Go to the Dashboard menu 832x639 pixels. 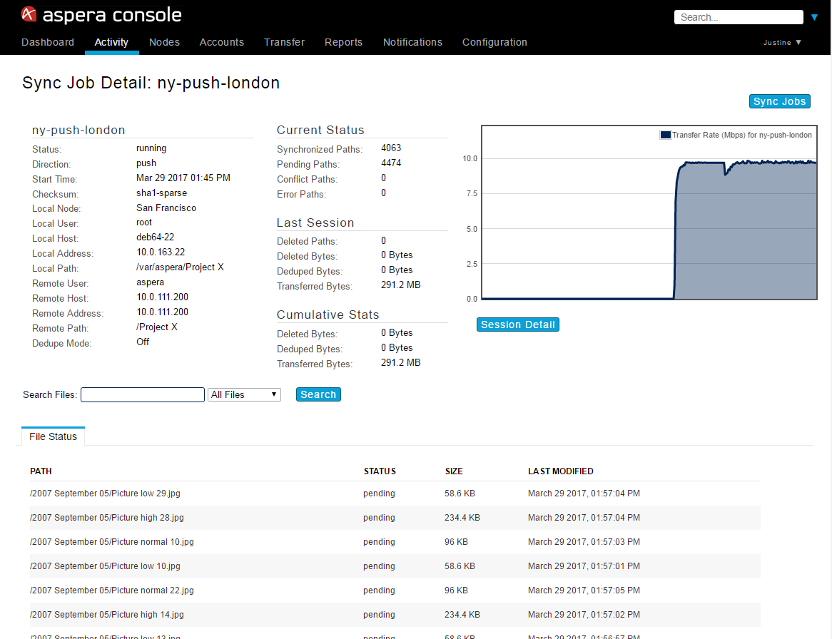[x=48, y=42]
